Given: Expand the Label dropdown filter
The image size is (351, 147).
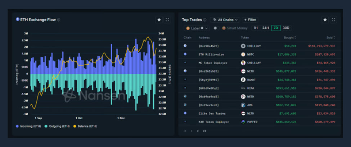Looking at the screenshot, I should click(197, 28).
